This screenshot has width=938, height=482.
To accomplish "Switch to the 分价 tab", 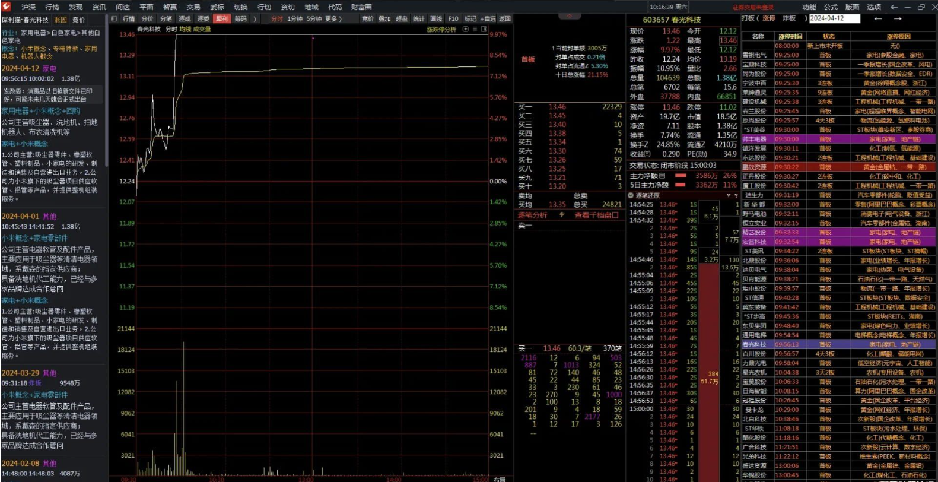I will click(147, 19).
